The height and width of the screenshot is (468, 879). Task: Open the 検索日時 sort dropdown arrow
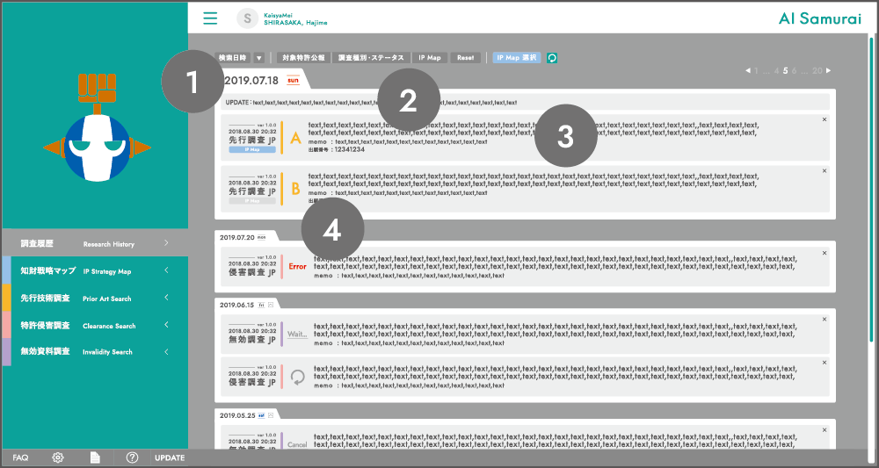point(258,58)
